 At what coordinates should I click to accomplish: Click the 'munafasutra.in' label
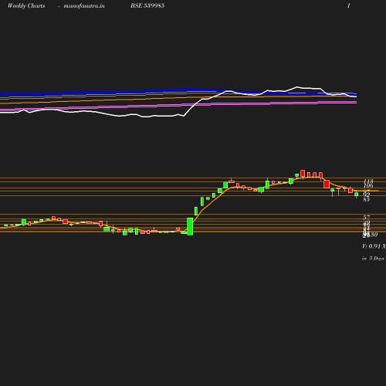point(84,6)
